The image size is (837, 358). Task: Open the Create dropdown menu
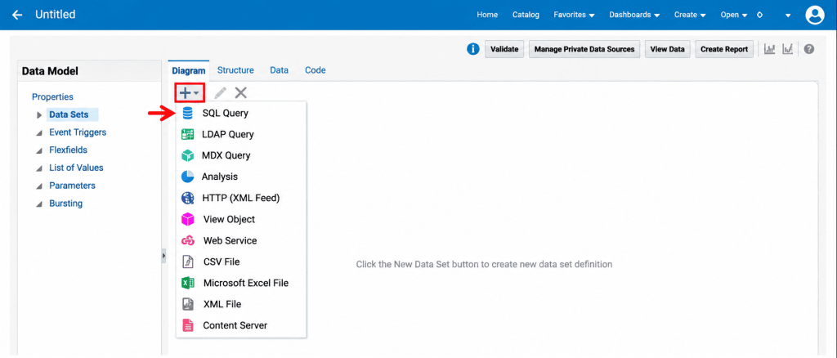click(690, 15)
